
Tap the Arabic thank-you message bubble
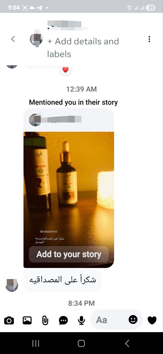[63, 280]
